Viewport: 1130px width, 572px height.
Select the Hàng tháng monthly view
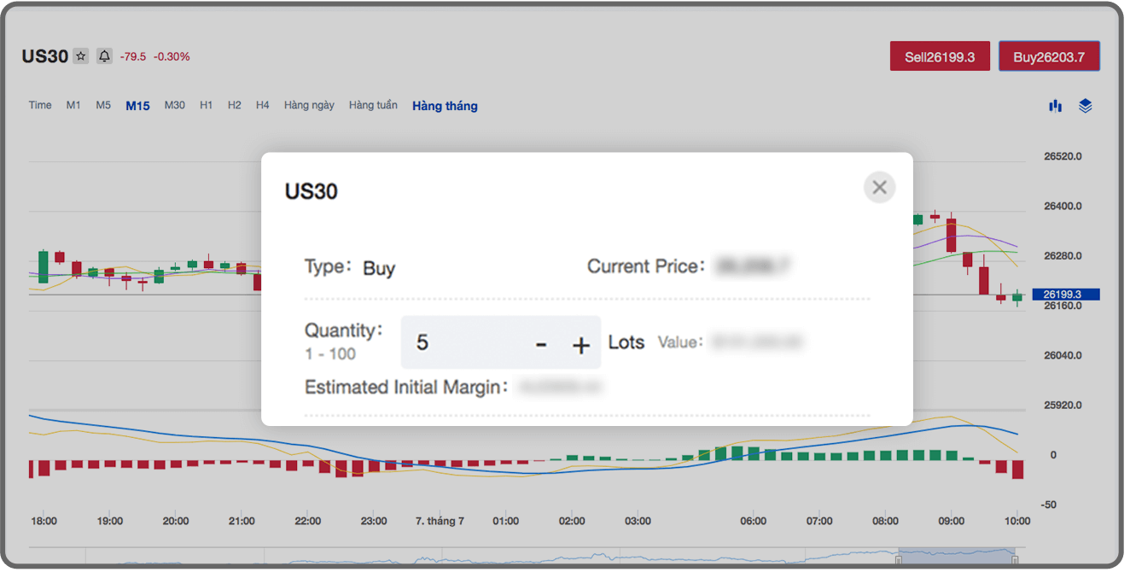[x=445, y=106]
